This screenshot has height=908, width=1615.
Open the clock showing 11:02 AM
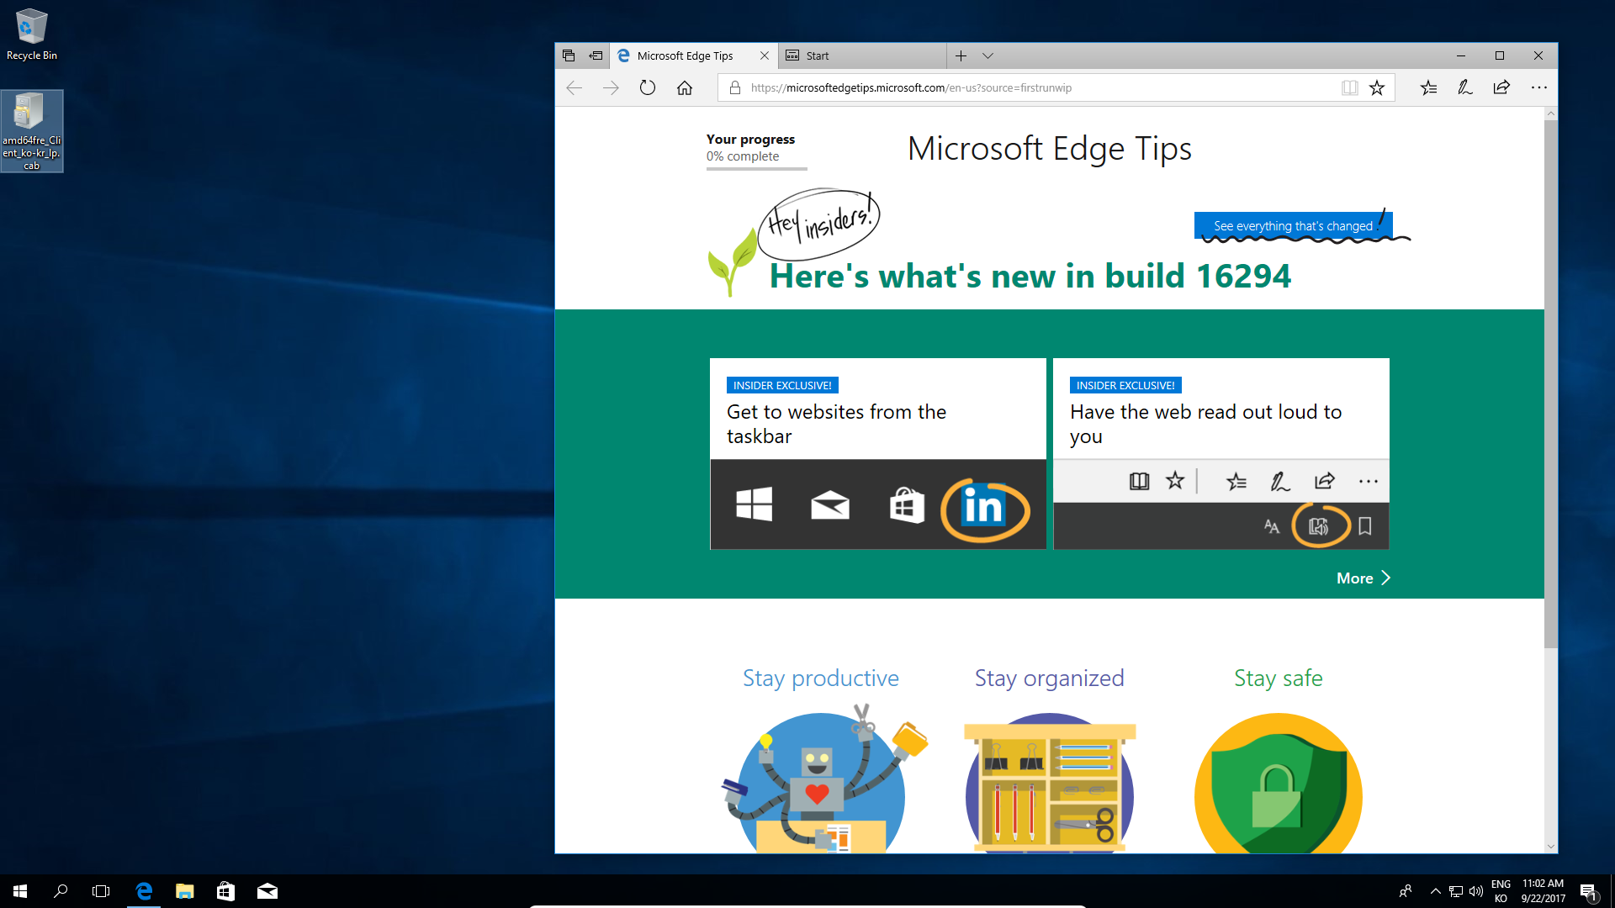(x=1543, y=891)
